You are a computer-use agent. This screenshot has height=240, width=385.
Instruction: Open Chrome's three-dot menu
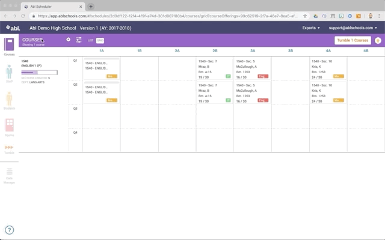point(379,16)
